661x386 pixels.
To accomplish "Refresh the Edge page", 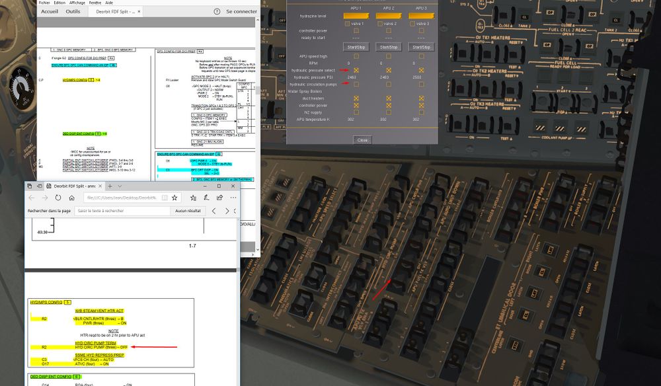I will 58,198.
